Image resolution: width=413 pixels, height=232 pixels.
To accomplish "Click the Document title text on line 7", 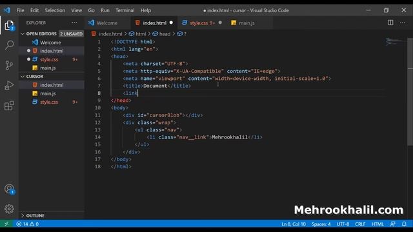I will tap(155, 86).
